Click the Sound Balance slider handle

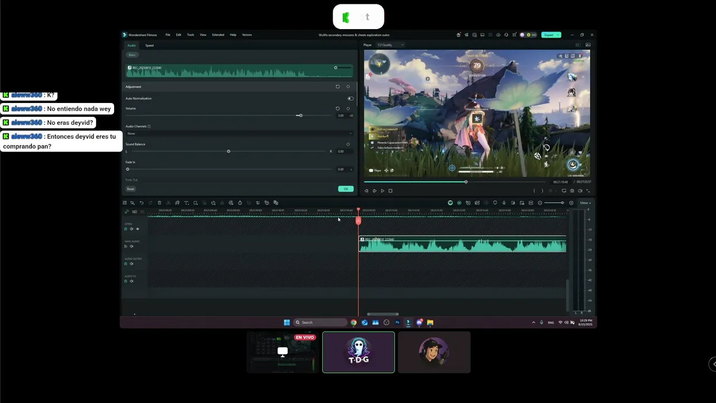pos(228,151)
